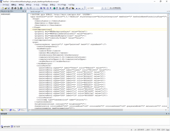Click the 上書き status bar indicator
Screen dimensions: 170x131
point(148,130)
